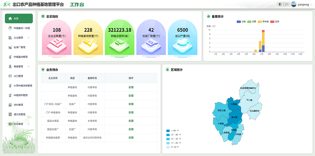Viewport: 315px width, 156px height.
Task: Select the 种植基地管理 plant icon
Action: click(x=10, y=57)
